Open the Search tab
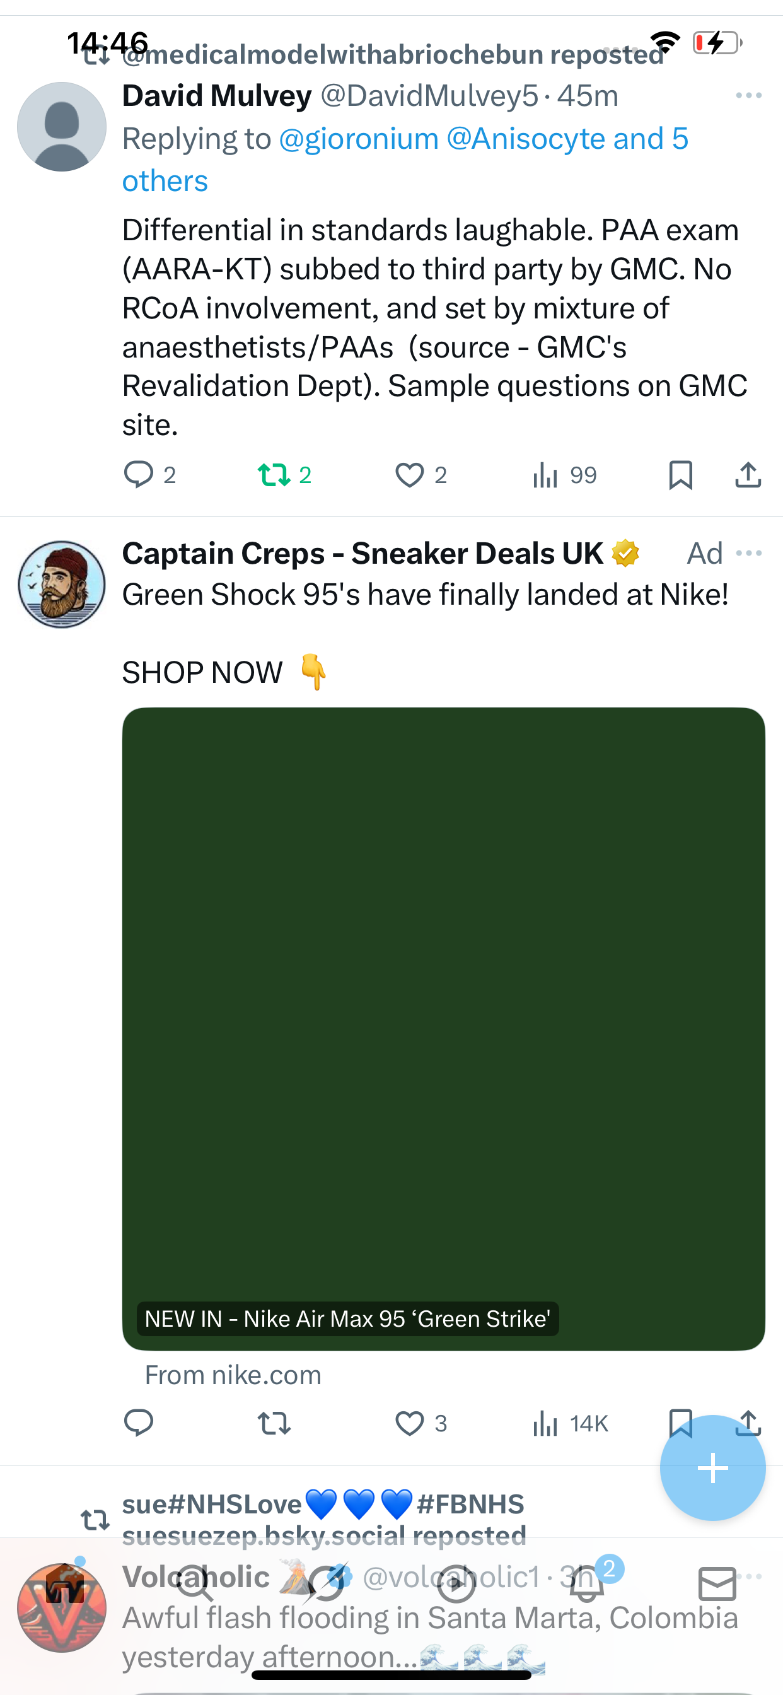 pyautogui.click(x=195, y=1584)
